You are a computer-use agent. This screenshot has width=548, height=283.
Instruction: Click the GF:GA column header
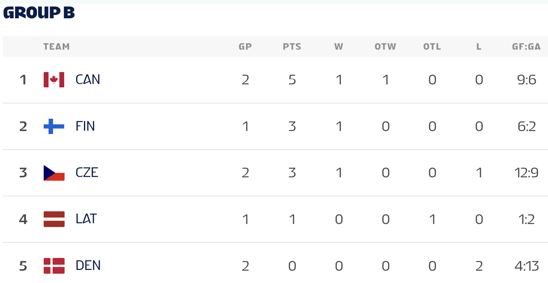pos(526,47)
